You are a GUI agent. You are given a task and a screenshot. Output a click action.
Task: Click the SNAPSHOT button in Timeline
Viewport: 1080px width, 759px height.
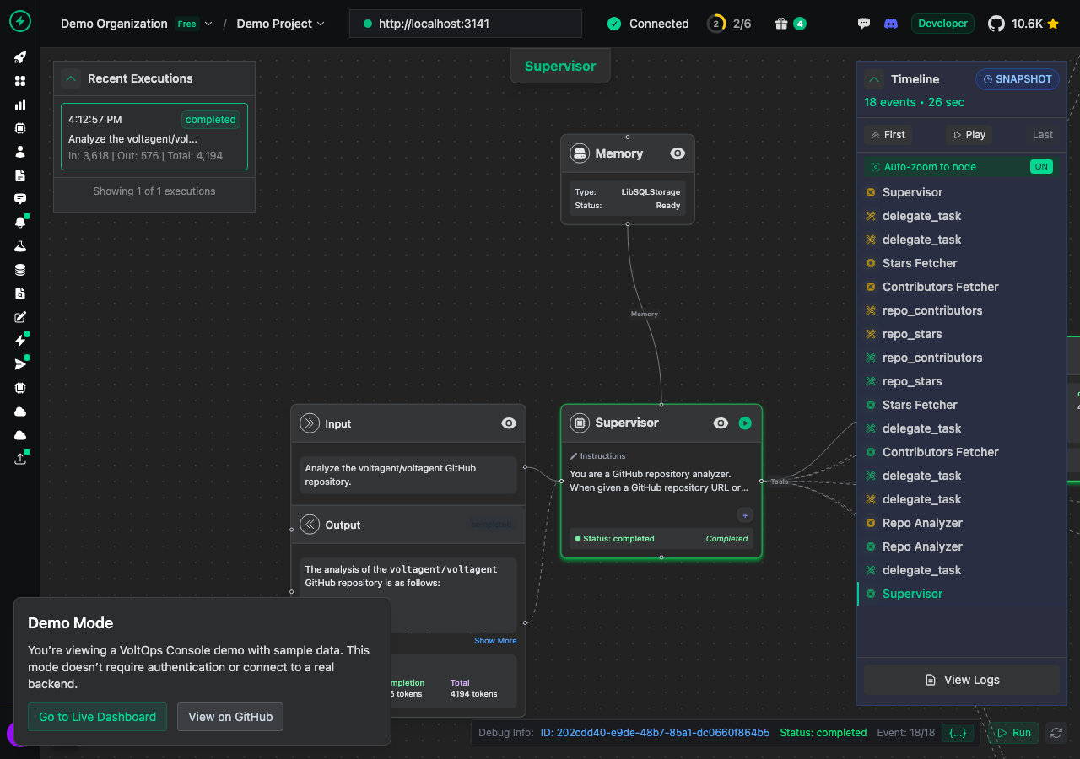click(x=1017, y=79)
